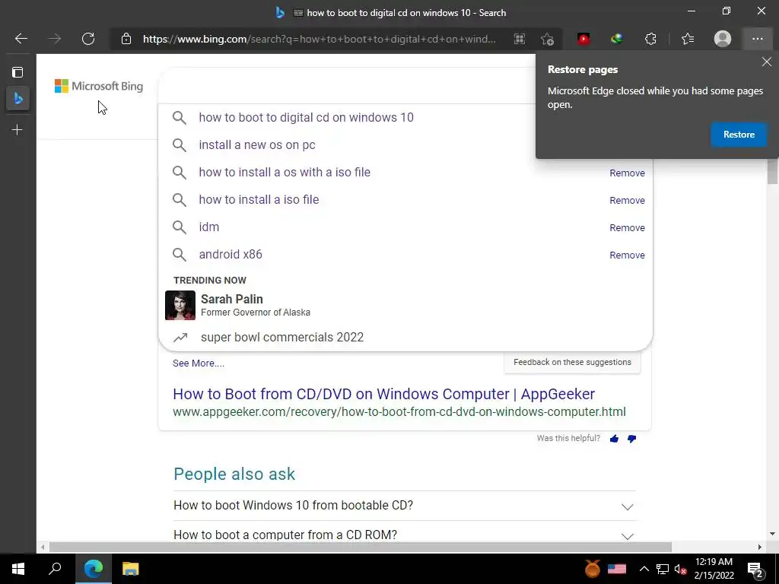Screen dimensions: 779x584
Task: Remove the 'idm' history suggestion
Action: click(627, 227)
